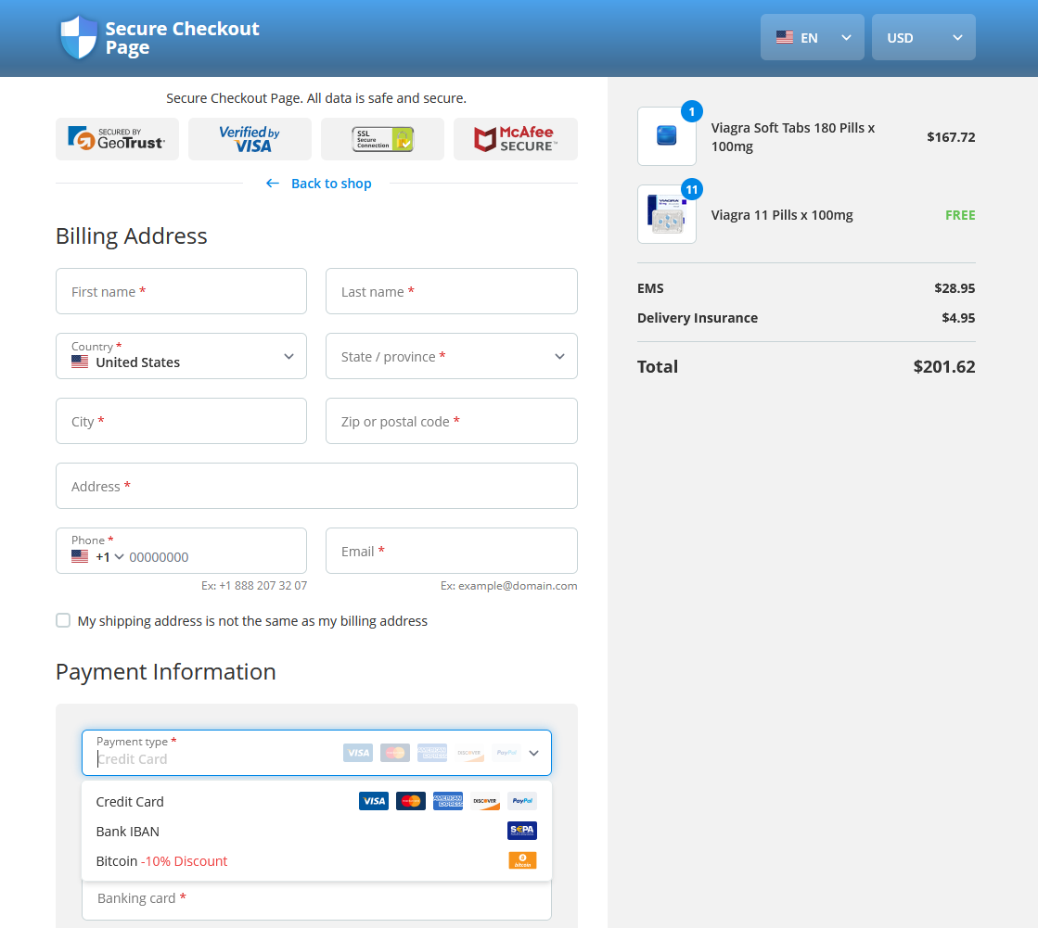Select the Bank IBAN payment option
Viewport: 1038px width, 928px height.
[x=316, y=832]
